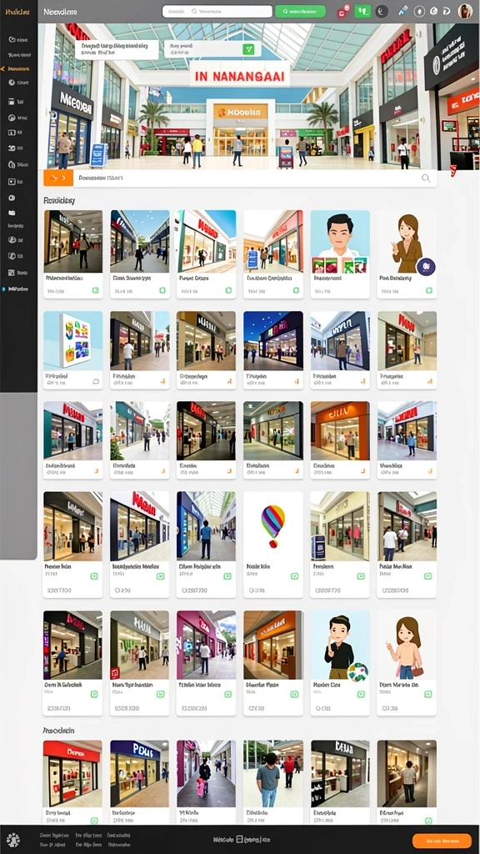Click the rainbow balloon product thumbnail
The height and width of the screenshot is (854, 480).
pyautogui.click(x=273, y=526)
